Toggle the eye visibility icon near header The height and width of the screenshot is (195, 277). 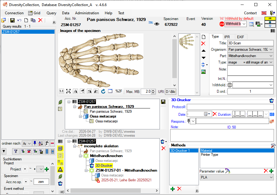point(157,24)
